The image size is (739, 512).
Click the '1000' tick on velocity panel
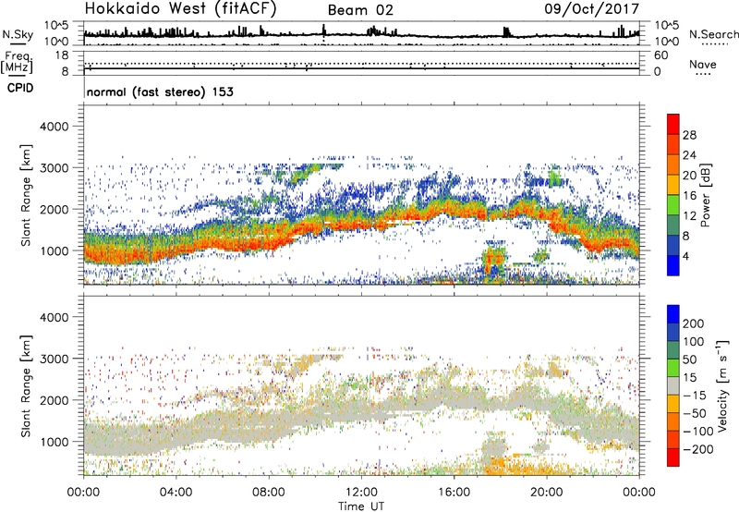pyautogui.click(x=54, y=442)
